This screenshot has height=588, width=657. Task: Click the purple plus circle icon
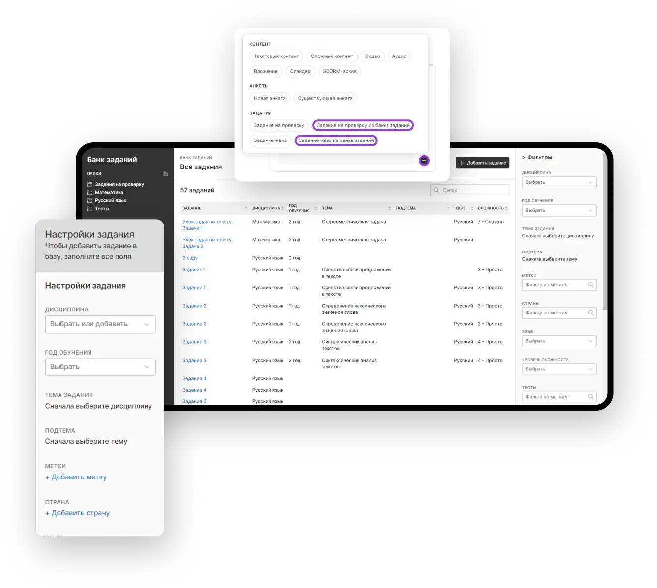424,160
